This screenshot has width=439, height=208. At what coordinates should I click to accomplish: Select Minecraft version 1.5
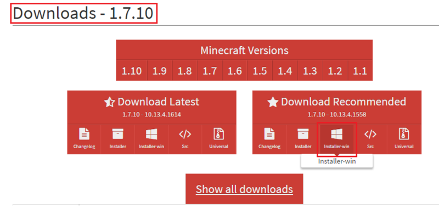click(260, 71)
